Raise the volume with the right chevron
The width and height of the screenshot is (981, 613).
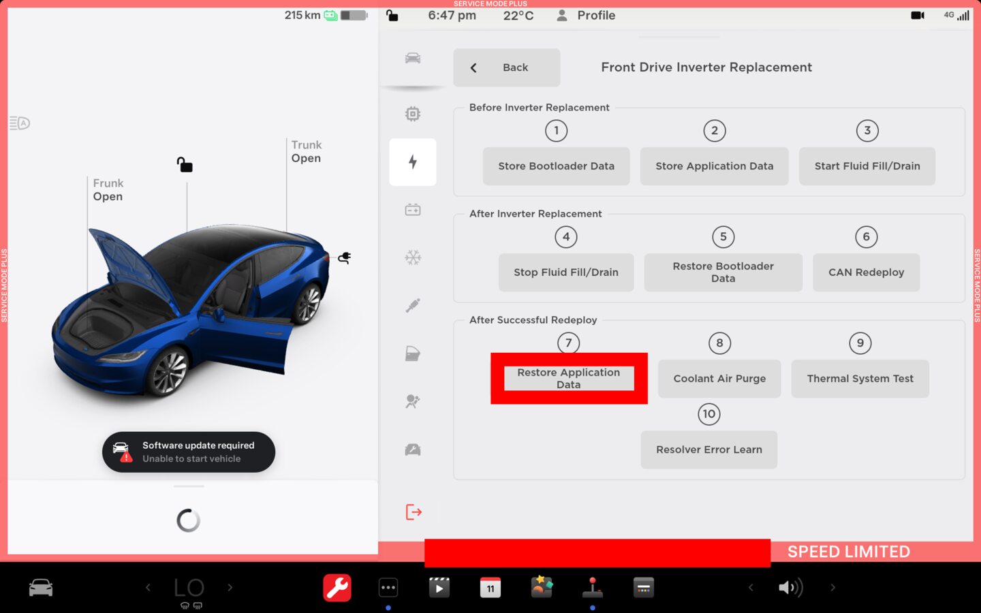(x=832, y=587)
